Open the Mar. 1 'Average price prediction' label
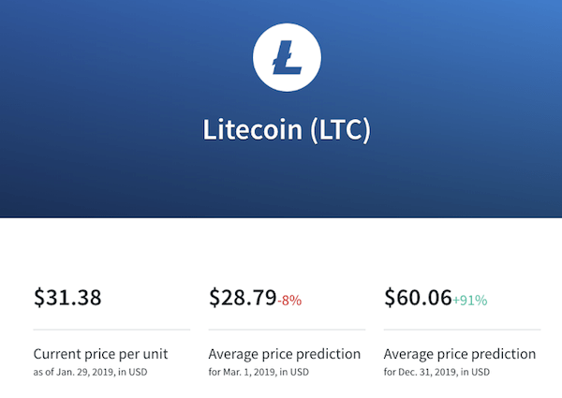Image resolution: width=562 pixels, height=398 pixels. point(285,354)
